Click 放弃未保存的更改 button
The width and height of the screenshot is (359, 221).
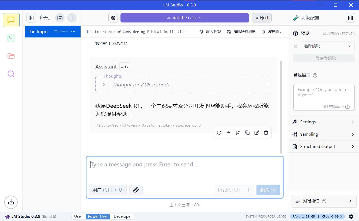(338, 33)
